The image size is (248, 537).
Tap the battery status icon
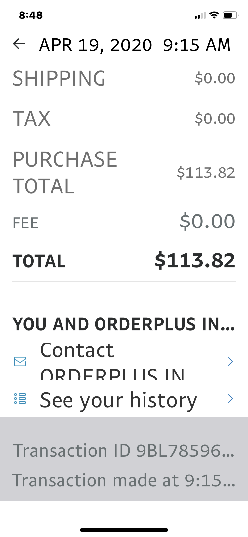pos(230,15)
